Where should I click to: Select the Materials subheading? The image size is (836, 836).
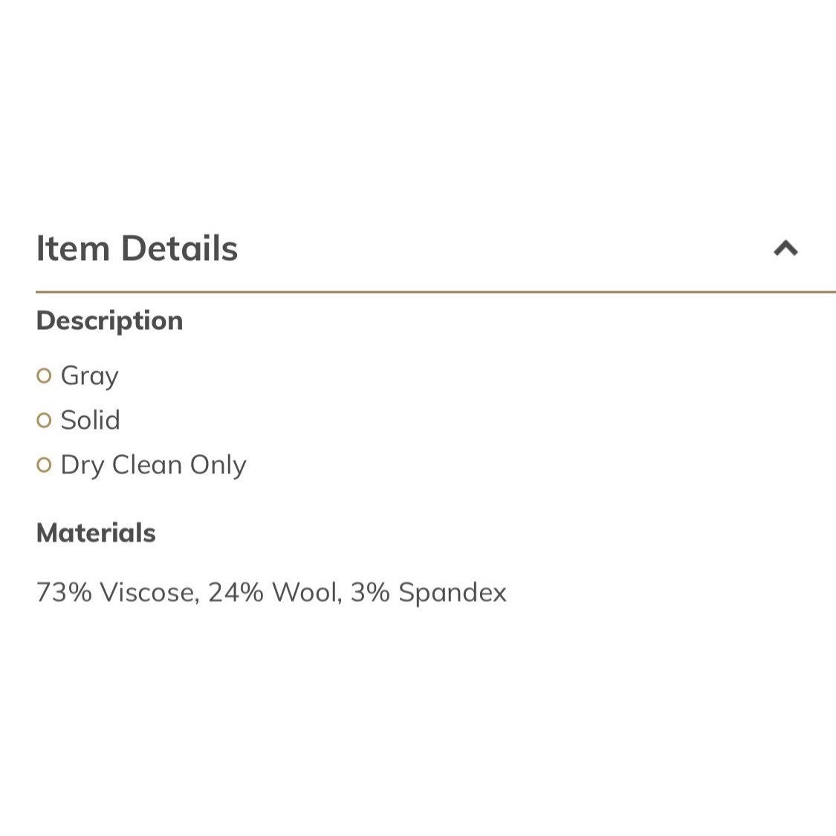(x=96, y=533)
